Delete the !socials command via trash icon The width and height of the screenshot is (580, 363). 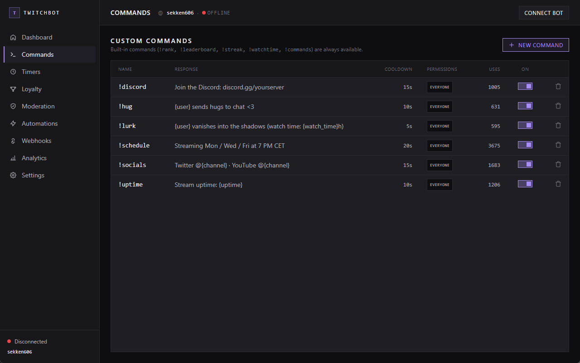pyautogui.click(x=558, y=164)
